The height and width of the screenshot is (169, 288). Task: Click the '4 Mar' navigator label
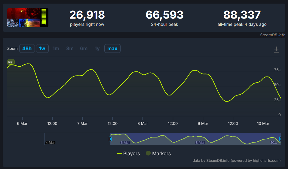[50, 143]
